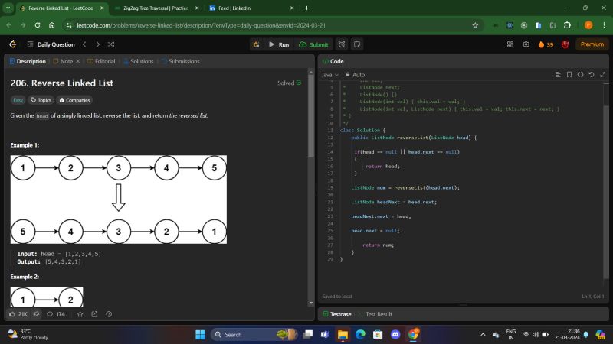Viewport: 613px width, 344px height.
Task: Toggle the favorite star for this problem
Action: tap(80, 313)
